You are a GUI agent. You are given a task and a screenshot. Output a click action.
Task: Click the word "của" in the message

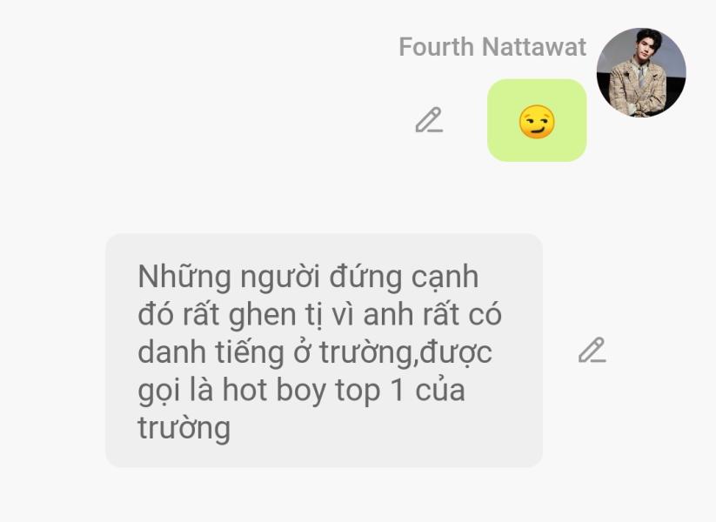(x=440, y=391)
